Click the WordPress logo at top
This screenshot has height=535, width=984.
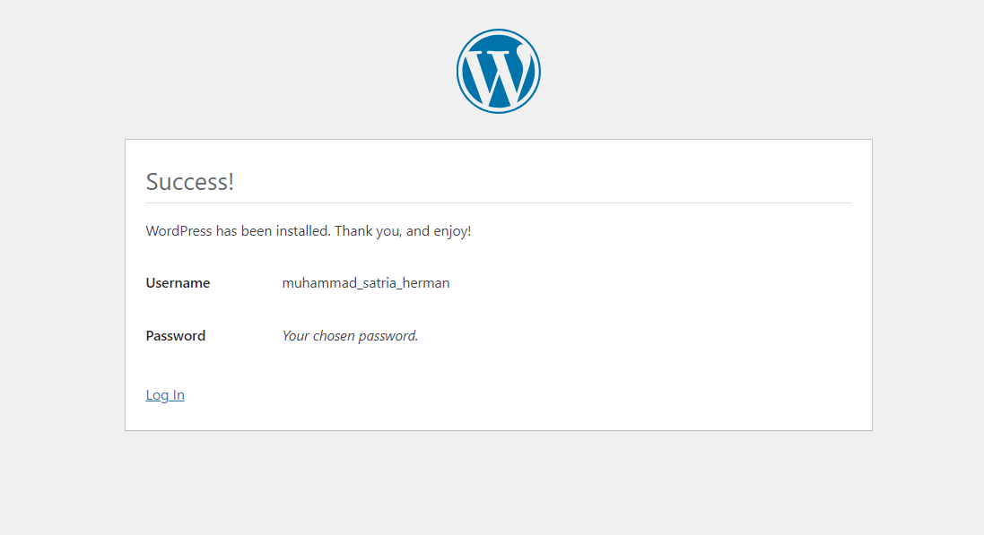point(498,71)
